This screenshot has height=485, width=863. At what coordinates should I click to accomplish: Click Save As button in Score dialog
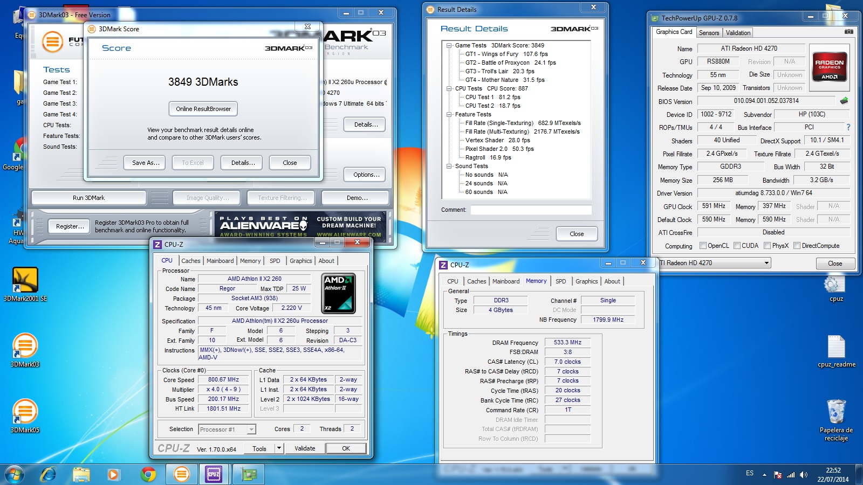coord(146,163)
